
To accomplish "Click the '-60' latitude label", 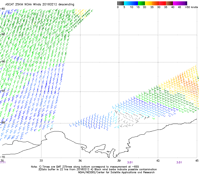I will tap(3, 9).
